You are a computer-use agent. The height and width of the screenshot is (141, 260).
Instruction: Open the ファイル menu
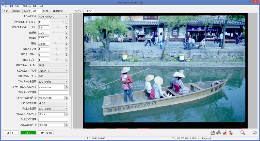[5, 6]
